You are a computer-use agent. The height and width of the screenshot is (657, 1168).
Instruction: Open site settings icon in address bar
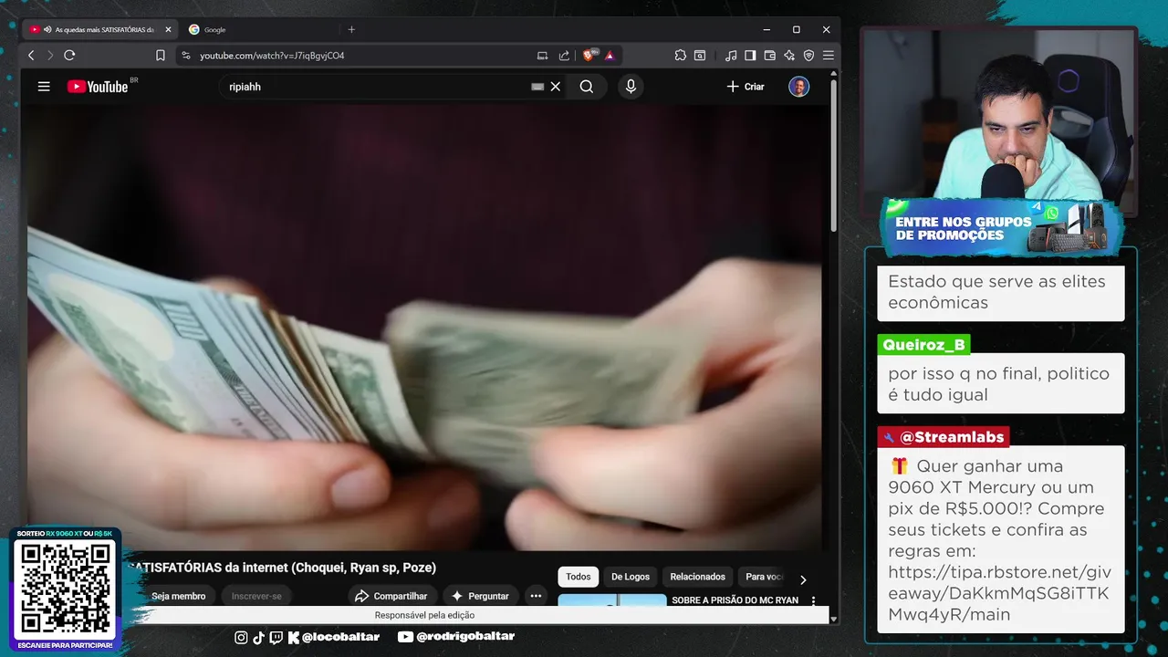click(x=186, y=56)
